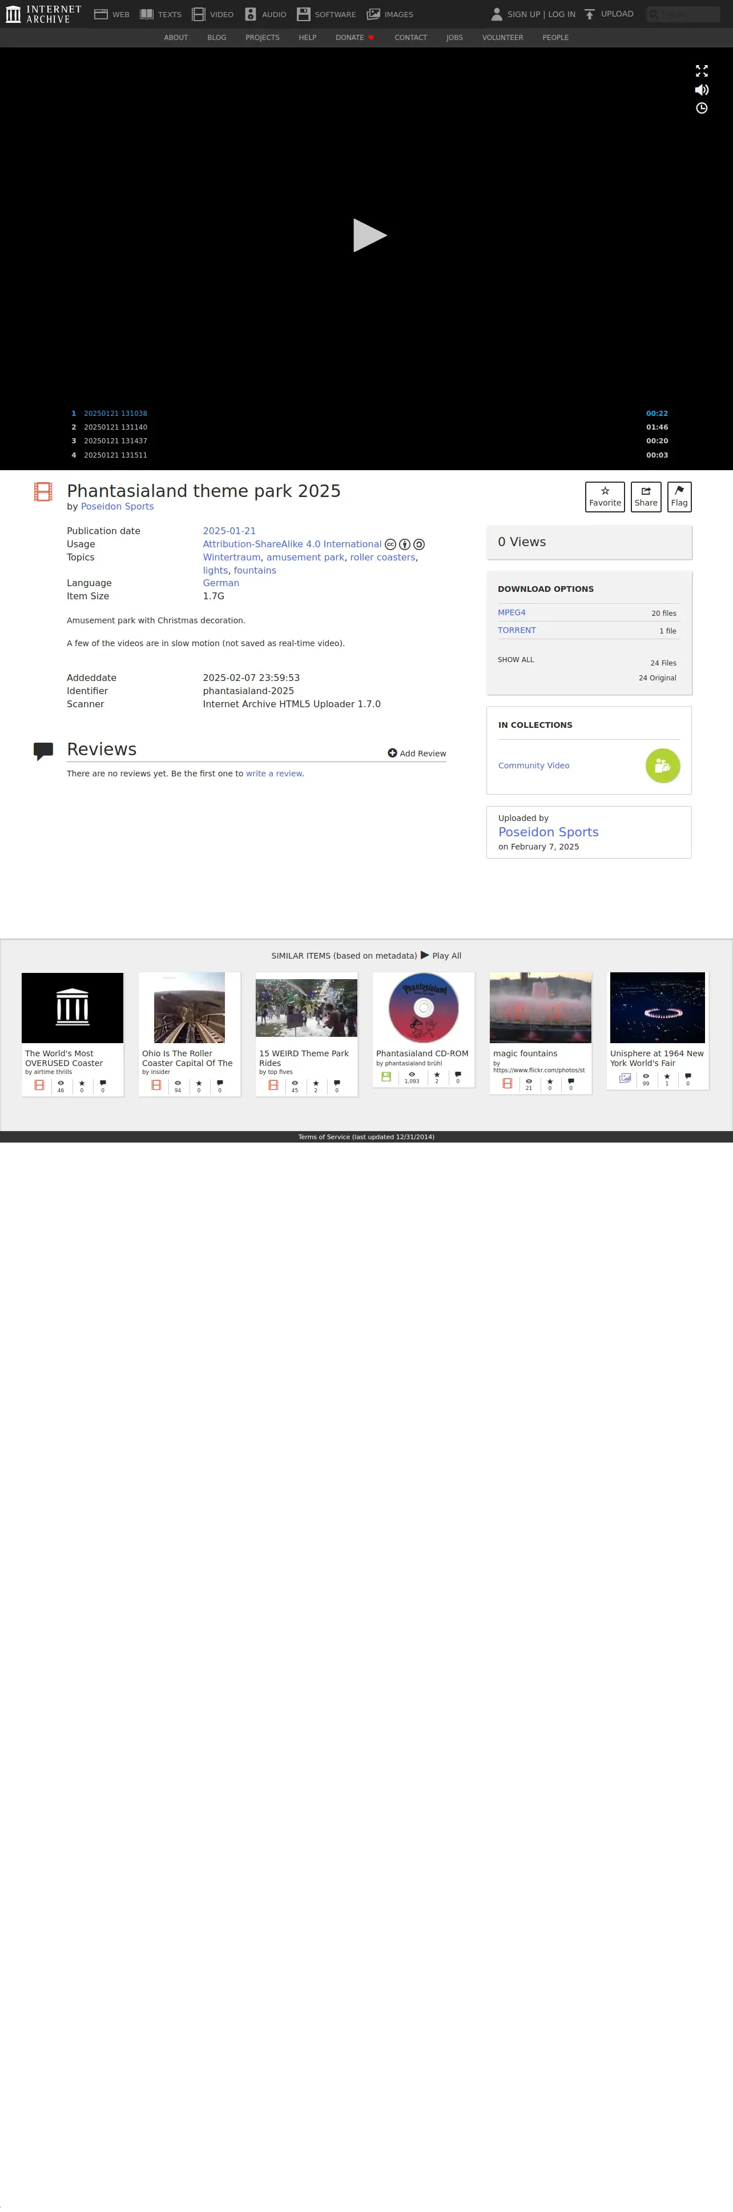Play the video with the center play button
The width and height of the screenshot is (733, 2212).
pos(370,235)
